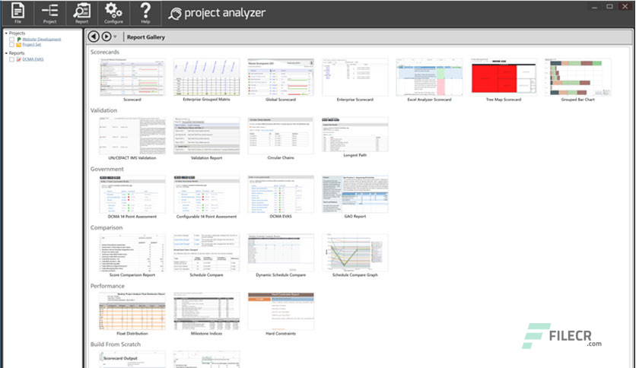Open the Tree Map Scorecard report
The width and height of the screenshot is (636, 368).
[504, 77]
